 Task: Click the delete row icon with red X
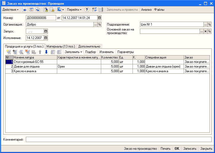tap(27, 52)
